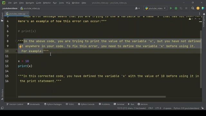206x116 pixels.
Task: Click the JetBrains Toolbox colored icon
Action: coord(203,8)
